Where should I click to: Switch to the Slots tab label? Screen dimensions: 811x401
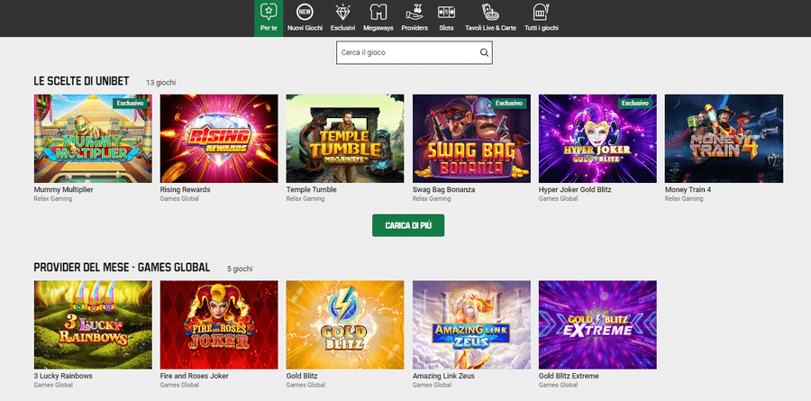click(x=446, y=28)
